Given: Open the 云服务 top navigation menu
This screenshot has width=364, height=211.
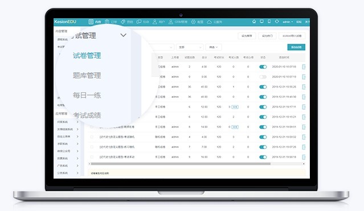Looking at the screenshot, I should point(215,22).
